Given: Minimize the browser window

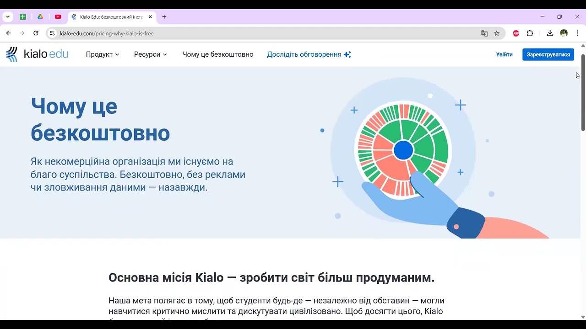Looking at the screenshot, I should pyautogui.click(x=543, y=17).
